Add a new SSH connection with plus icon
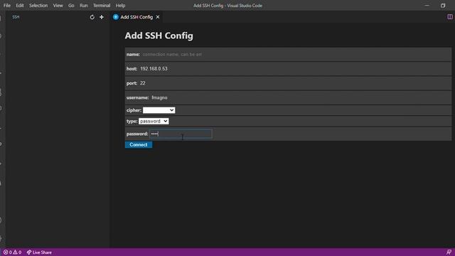455x256 pixels. click(102, 17)
